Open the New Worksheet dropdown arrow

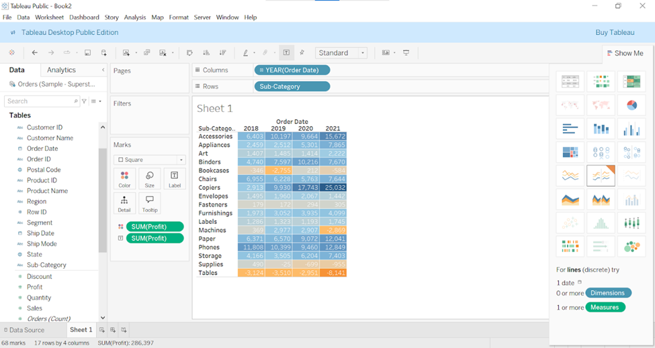tap(136, 53)
